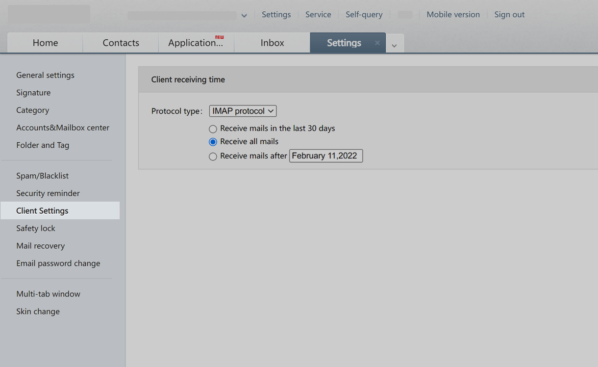Select the "Receive all mails" option

tap(213, 141)
